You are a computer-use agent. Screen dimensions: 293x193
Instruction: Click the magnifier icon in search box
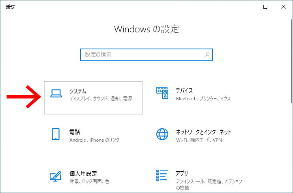(x=207, y=55)
